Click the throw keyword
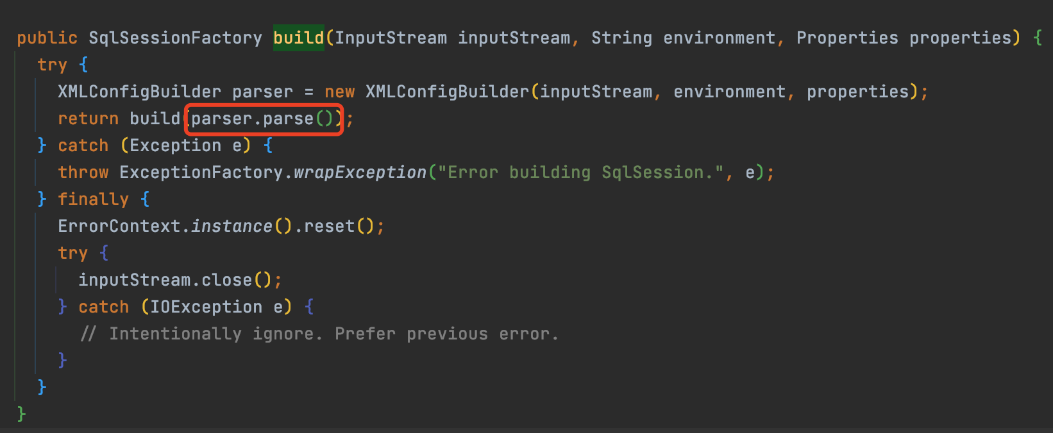This screenshot has height=433, width=1053. pos(83,172)
